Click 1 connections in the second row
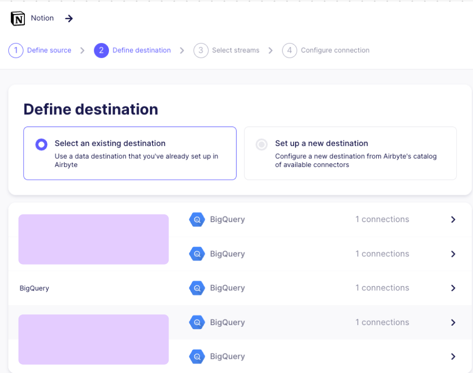Screen dimensions: 473x373 coord(382,254)
